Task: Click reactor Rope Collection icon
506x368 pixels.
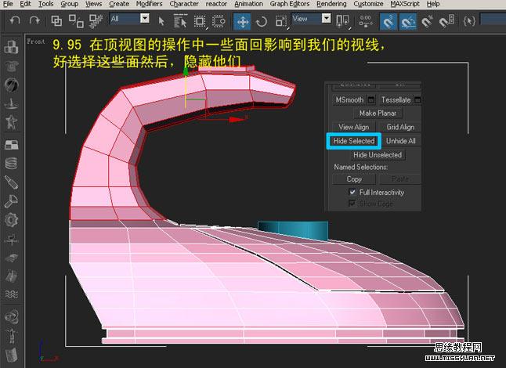Action: pyautogui.click(x=11, y=103)
